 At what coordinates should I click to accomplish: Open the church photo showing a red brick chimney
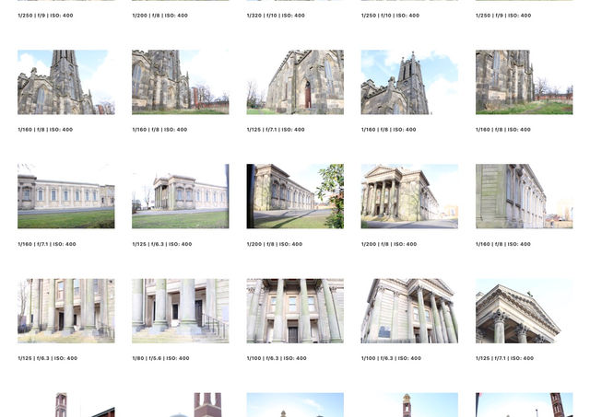(181, 82)
